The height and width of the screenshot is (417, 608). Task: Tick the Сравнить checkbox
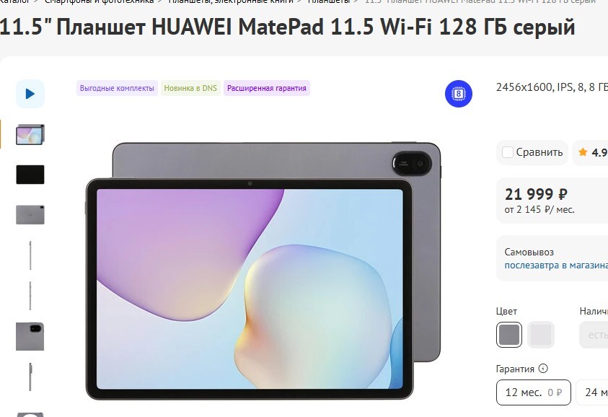pos(508,152)
